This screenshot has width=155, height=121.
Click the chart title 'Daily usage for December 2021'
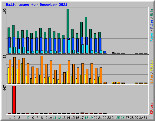[x=37, y=5]
